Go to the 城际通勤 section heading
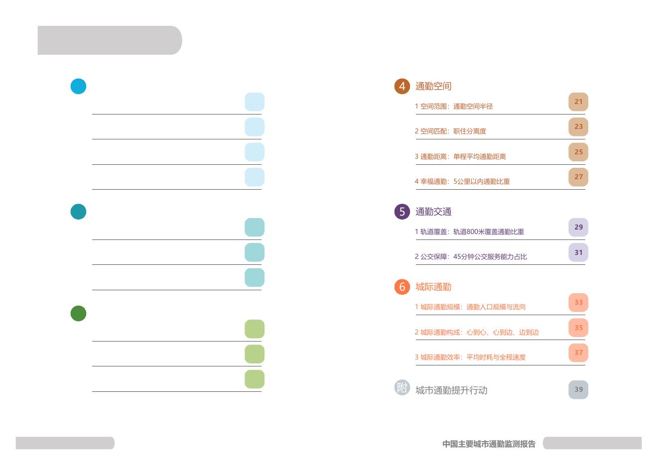Viewport: 659px width, 466px height. click(x=433, y=287)
